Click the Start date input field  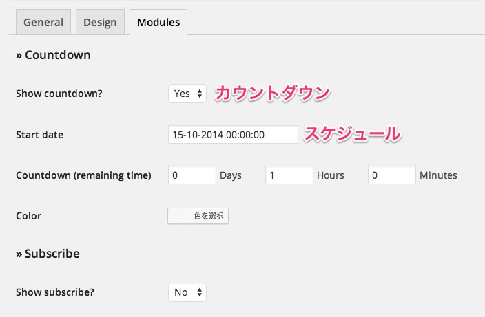233,135
